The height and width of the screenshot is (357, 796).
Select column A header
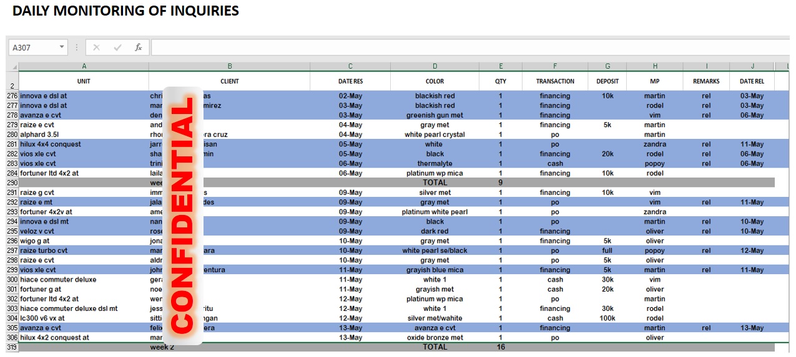(84, 66)
